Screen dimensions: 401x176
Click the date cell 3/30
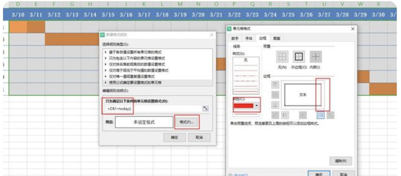pyautogui.click(x=378, y=15)
